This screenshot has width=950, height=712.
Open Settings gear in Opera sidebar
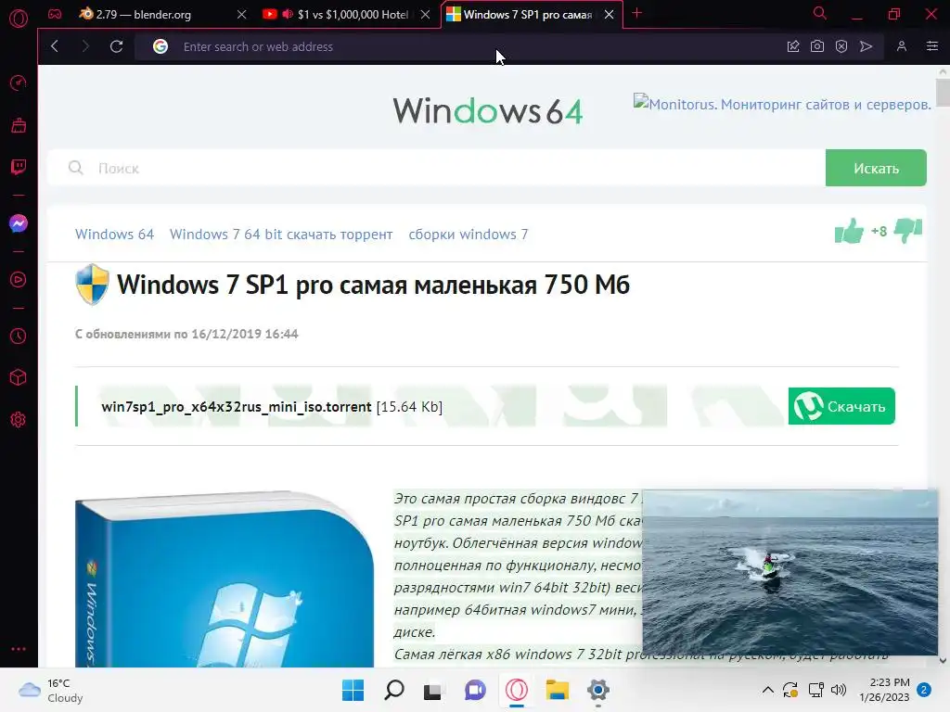click(19, 420)
